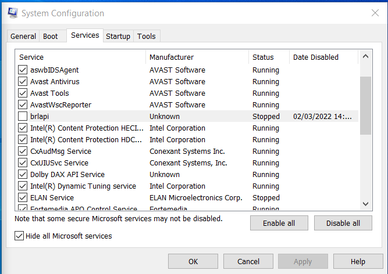Sort by the Manufacturer column header

pos(197,57)
